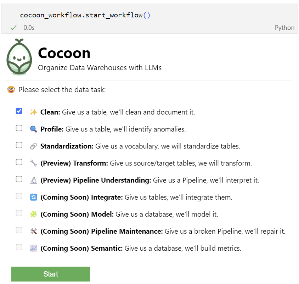Click the 'Profile:' task description text
Image resolution: width=299 pixels, height=284 pixels.
tap(113, 129)
